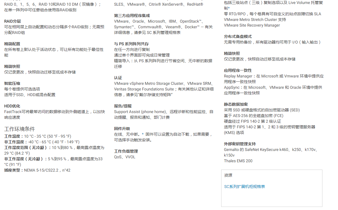This screenshot has height=210, width=338.
Task: Click the 报告/提醒 heading
Action: point(123,106)
